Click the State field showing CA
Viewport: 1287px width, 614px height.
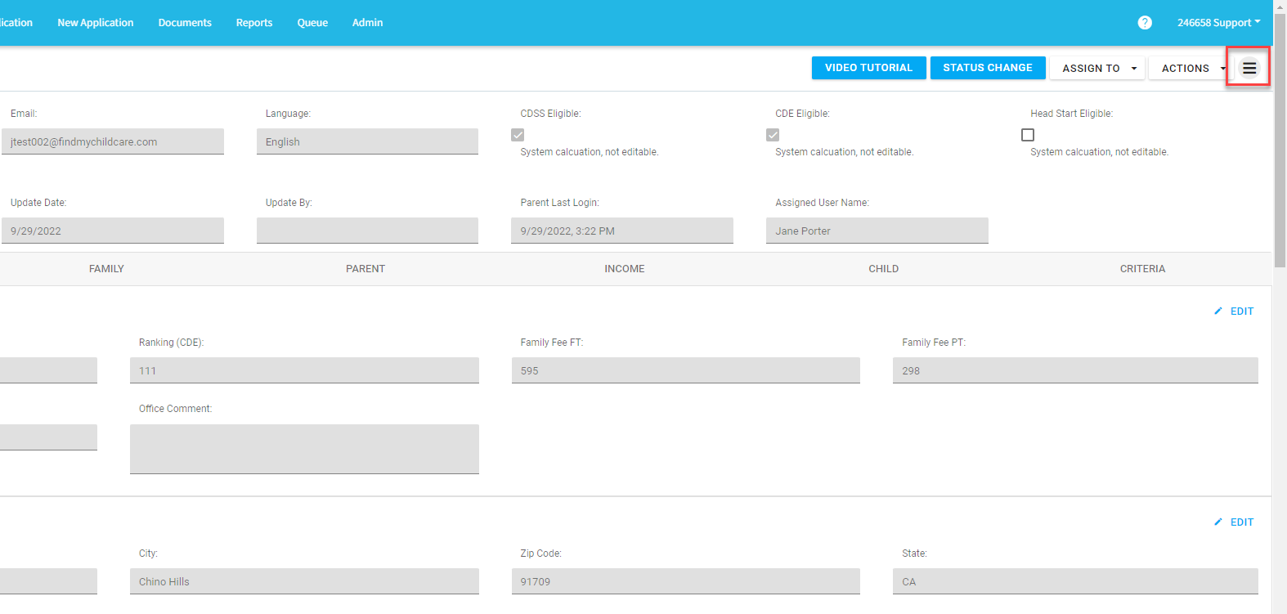coord(1075,581)
